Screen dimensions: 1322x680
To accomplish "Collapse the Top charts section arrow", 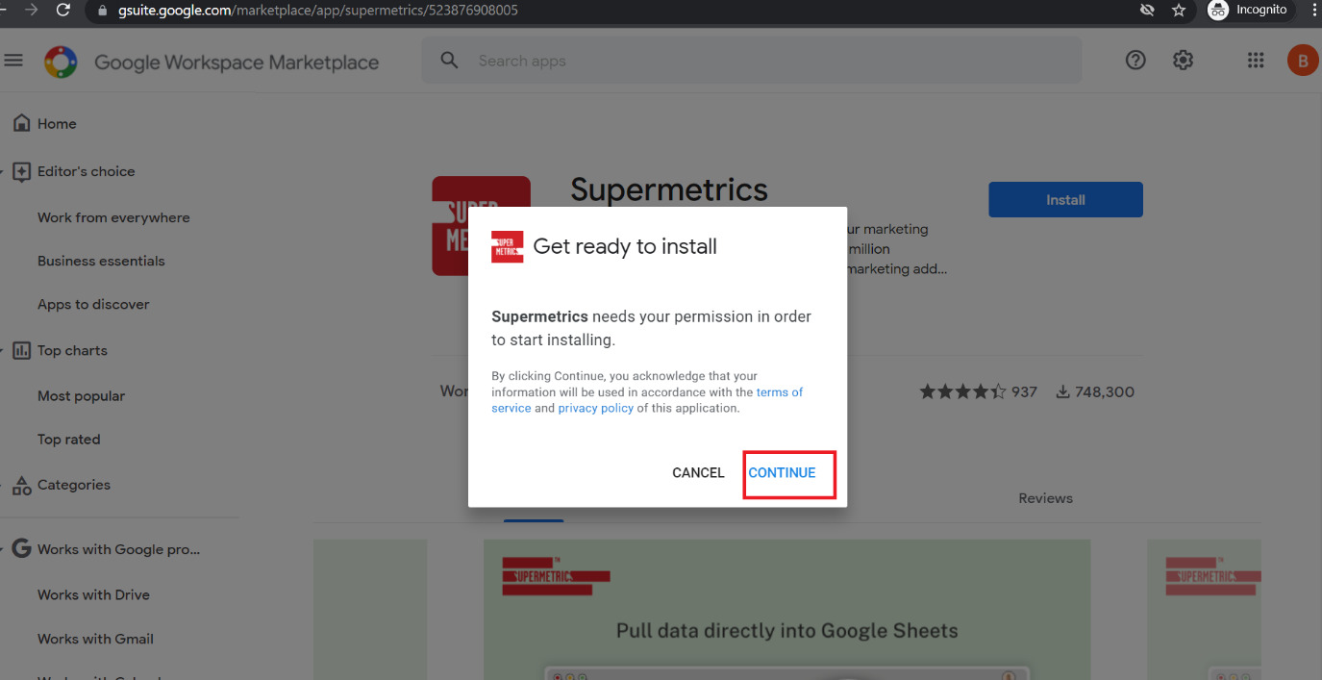I will tap(3, 350).
